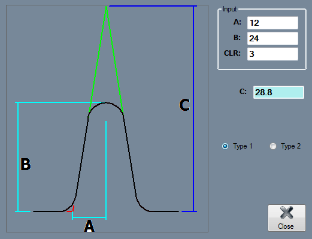Click the cyan vertical B dimension line
Screen dimensions: 312x239
pos(18,157)
